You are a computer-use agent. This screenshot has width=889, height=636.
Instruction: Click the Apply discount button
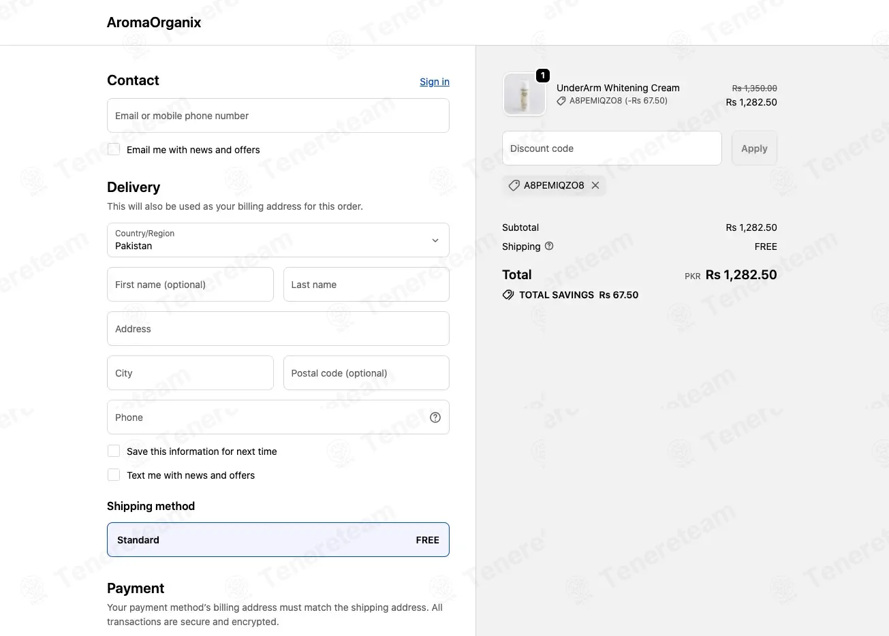[x=754, y=148]
